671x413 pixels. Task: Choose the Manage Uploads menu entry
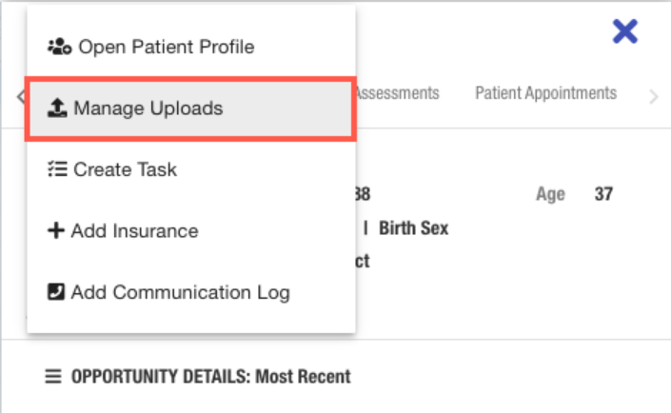click(x=148, y=108)
